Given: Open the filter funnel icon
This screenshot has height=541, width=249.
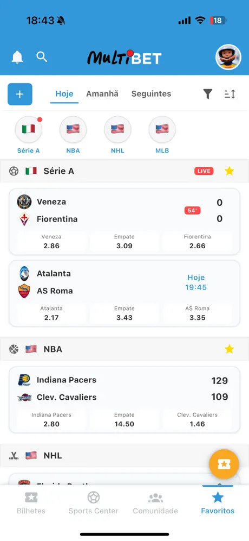Looking at the screenshot, I should coord(208,94).
